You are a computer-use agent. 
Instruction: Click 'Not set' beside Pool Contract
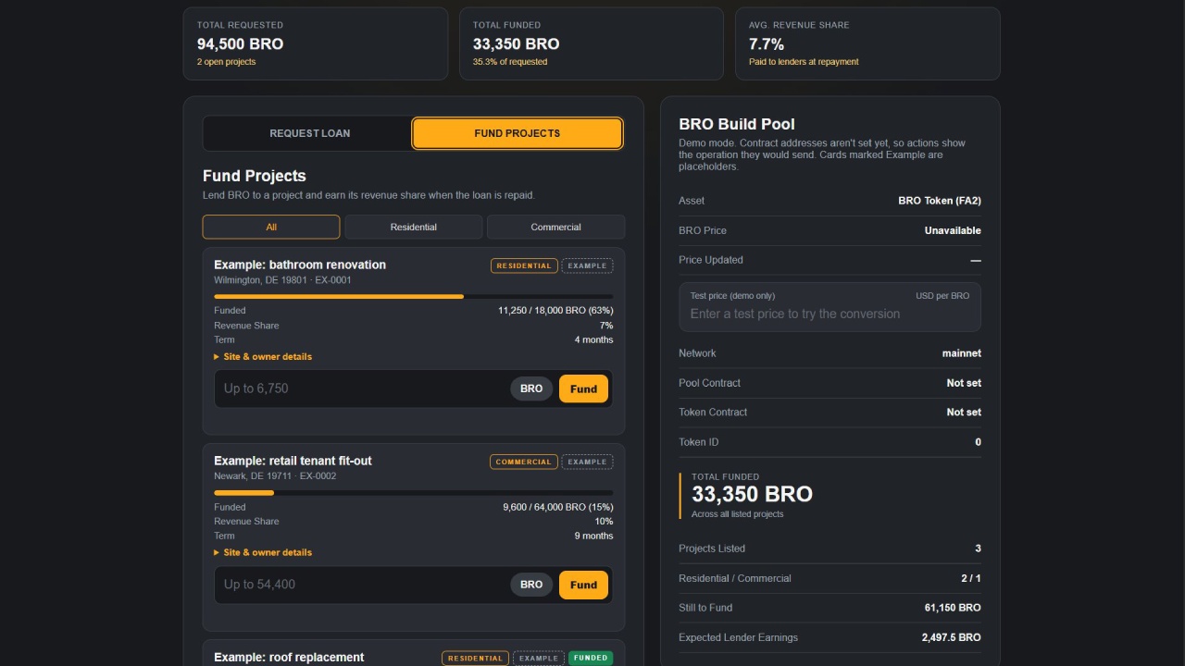pyautogui.click(x=964, y=383)
